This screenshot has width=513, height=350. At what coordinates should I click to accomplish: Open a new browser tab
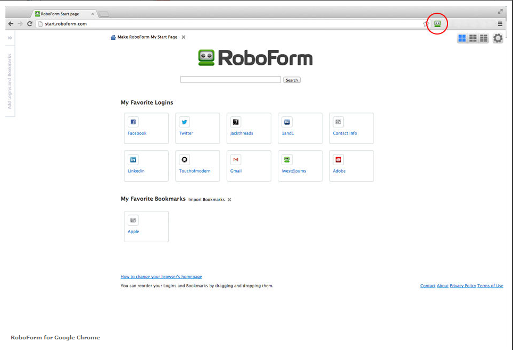(104, 14)
